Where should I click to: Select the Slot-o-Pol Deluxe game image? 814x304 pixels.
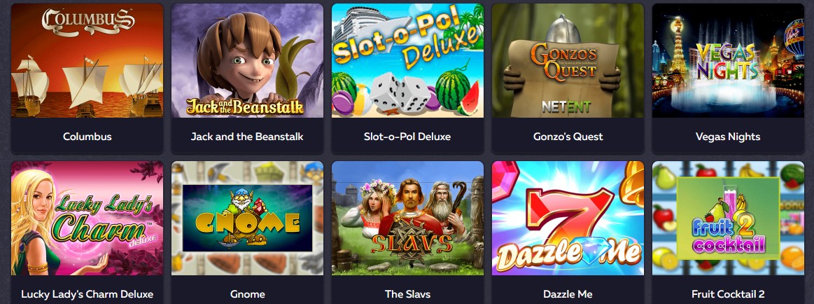[407, 60]
